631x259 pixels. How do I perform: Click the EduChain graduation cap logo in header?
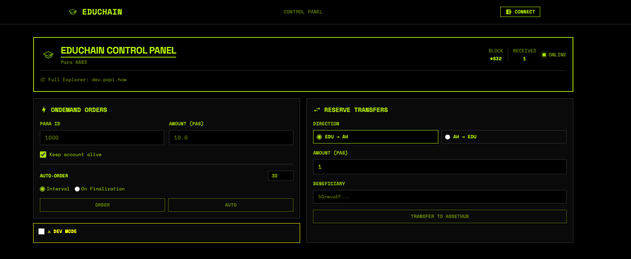pos(73,12)
